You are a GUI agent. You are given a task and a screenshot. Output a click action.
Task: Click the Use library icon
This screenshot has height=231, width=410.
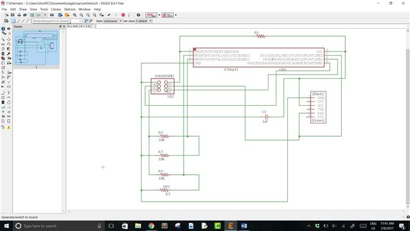[52, 15]
